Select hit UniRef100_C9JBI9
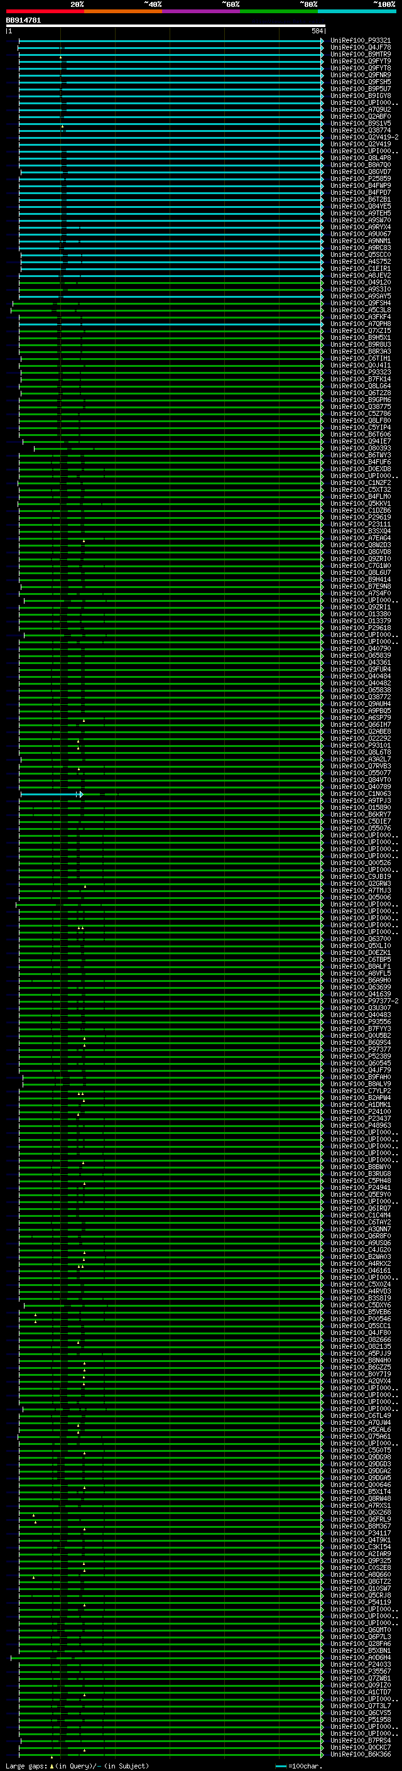Screen dimensions: 402x1771 (360, 876)
